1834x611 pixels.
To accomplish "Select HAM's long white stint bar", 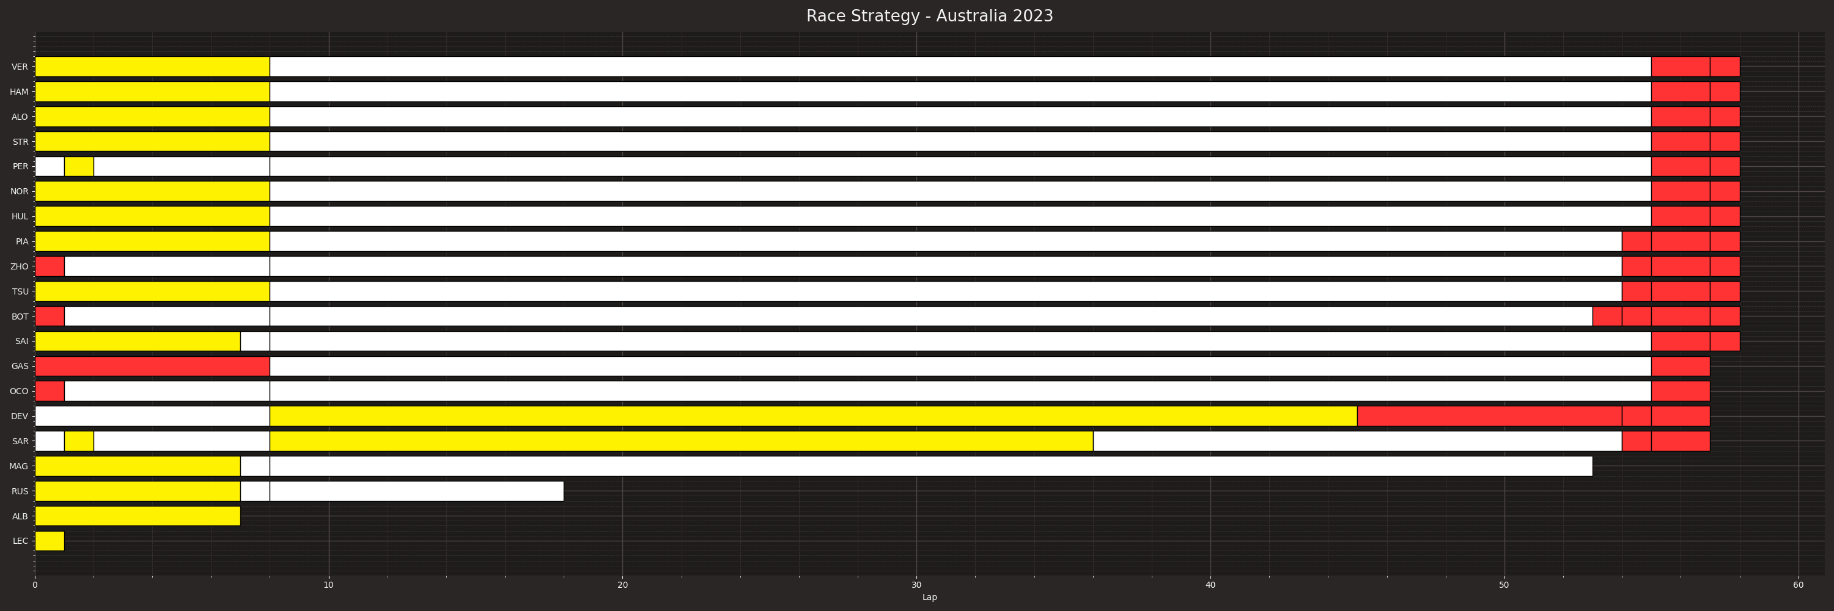I will coord(960,92).
